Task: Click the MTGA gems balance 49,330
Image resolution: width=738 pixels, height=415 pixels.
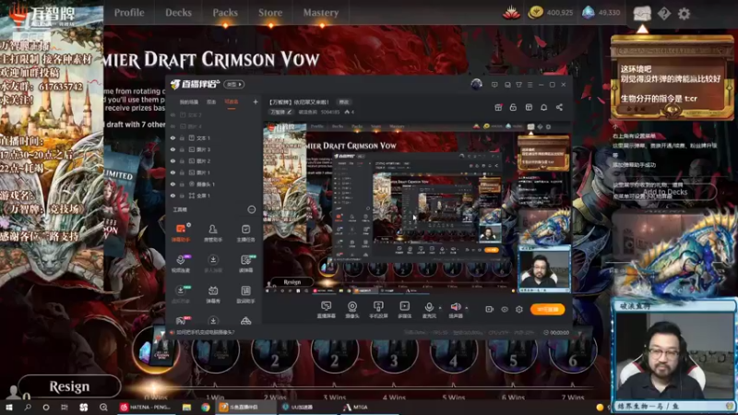Action: point(601,13)
